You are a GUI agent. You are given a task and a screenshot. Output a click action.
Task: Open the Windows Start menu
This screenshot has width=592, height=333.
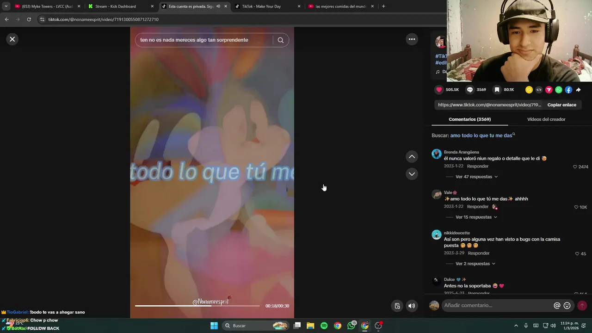(214, 326)
